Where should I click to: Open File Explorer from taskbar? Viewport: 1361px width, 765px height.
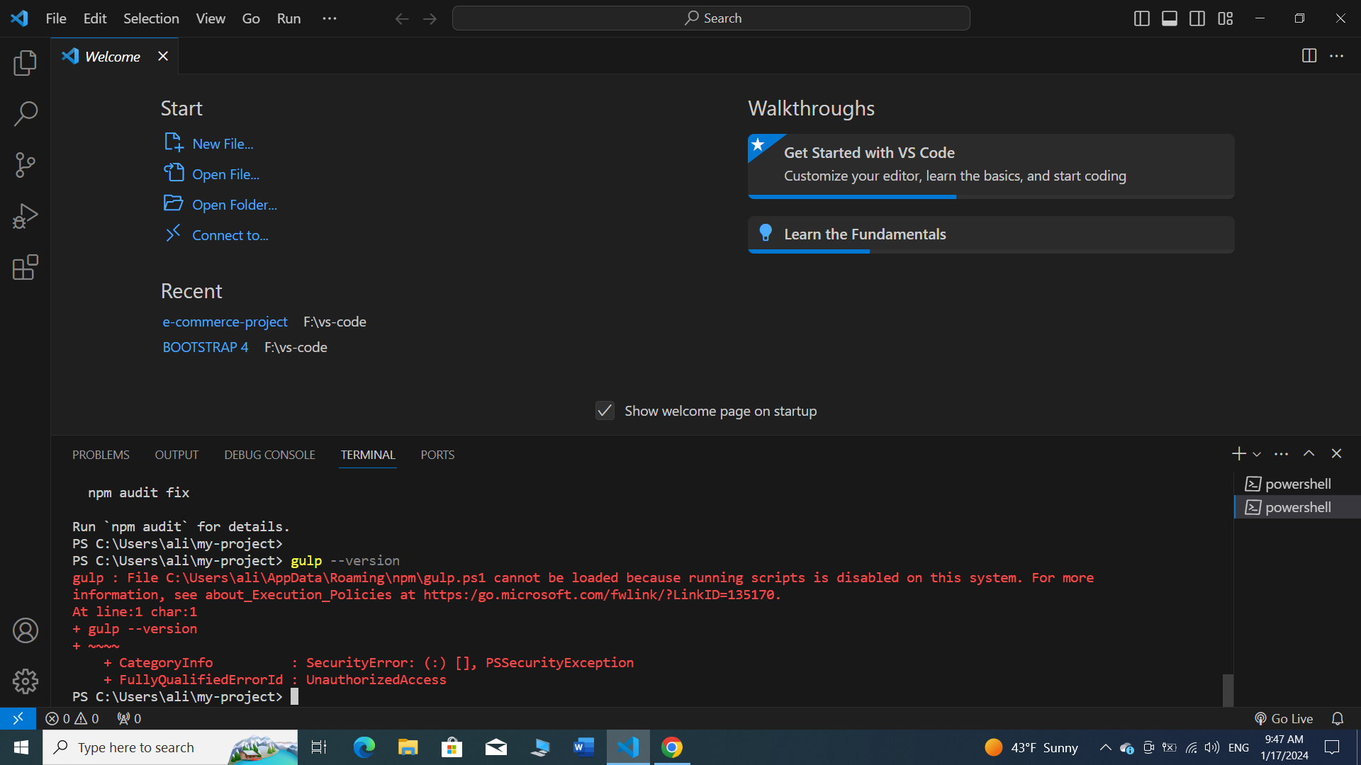tap(408, 747)
